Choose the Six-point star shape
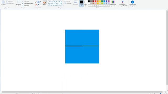 click(55, 5)
